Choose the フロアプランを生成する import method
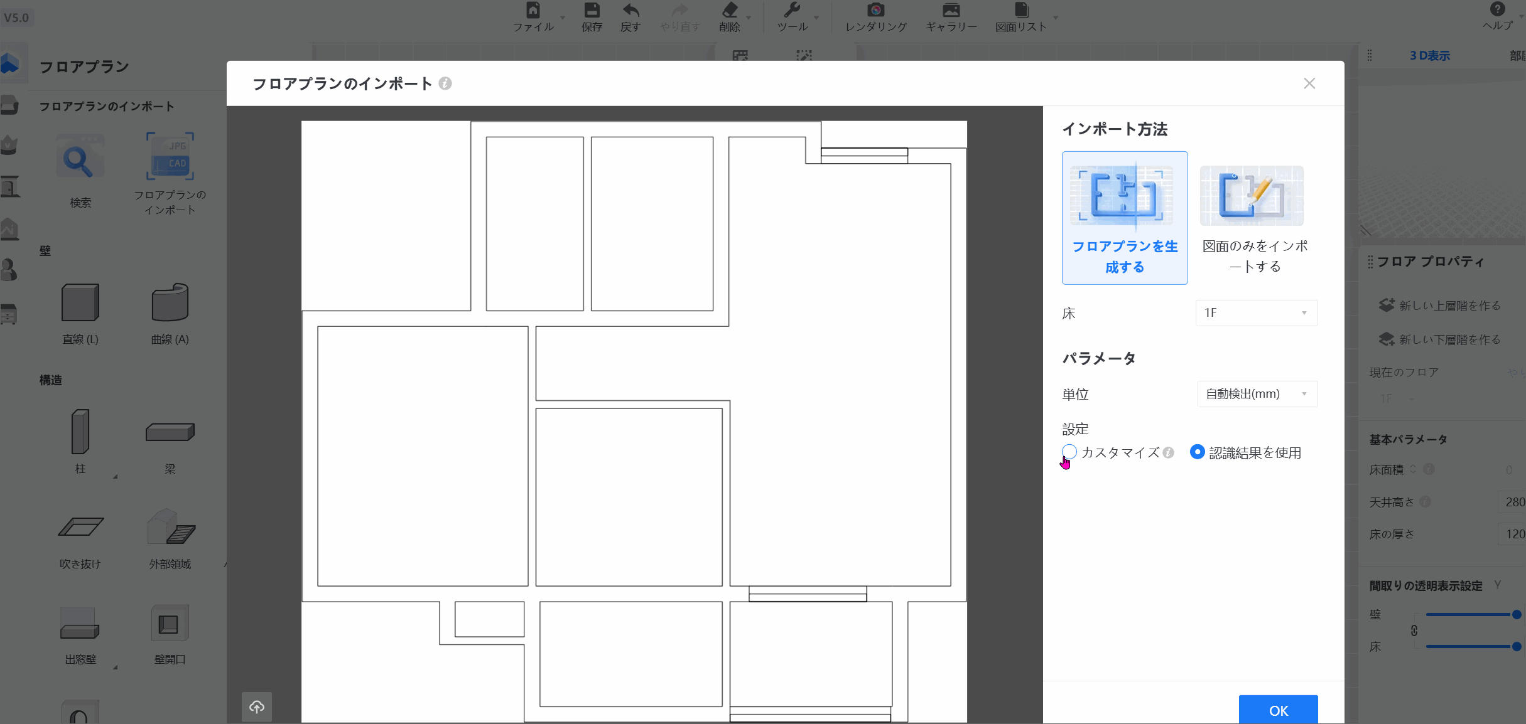Image resolution: width=1526 pixels, height=724 pixels. tap(1125, 218)
